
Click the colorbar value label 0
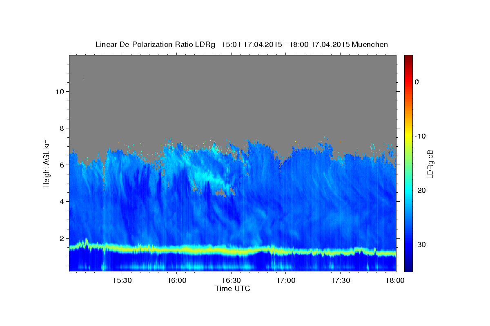pyautogui.click(x=417, y=82)
